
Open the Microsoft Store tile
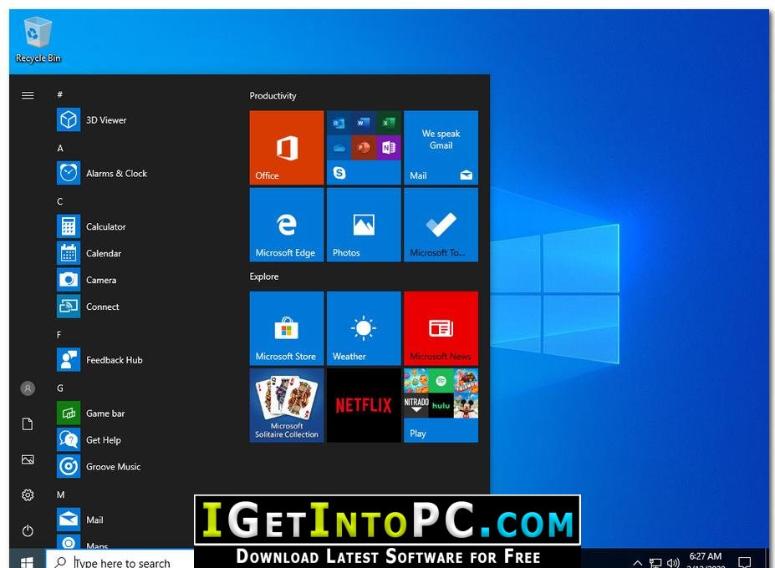(x=287, y=328)
